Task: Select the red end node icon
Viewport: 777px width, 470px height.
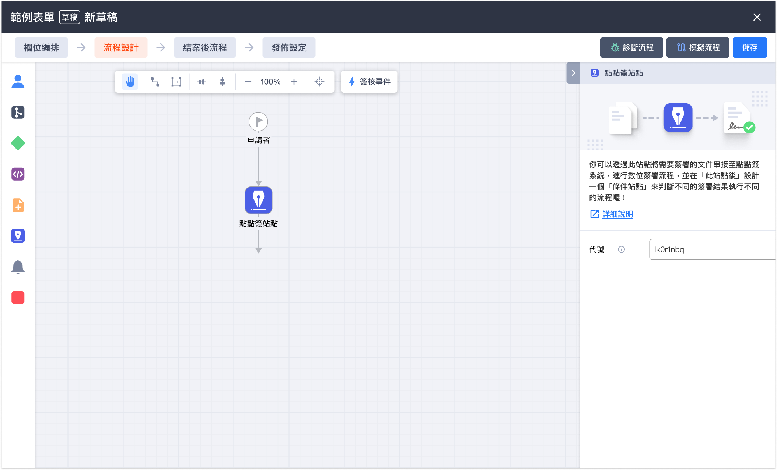Action: (x=18, y=298)
